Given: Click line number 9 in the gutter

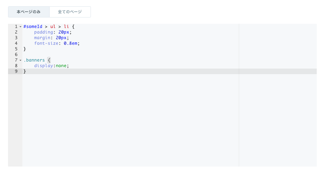Looking at the screenshot, I should 16,71.
